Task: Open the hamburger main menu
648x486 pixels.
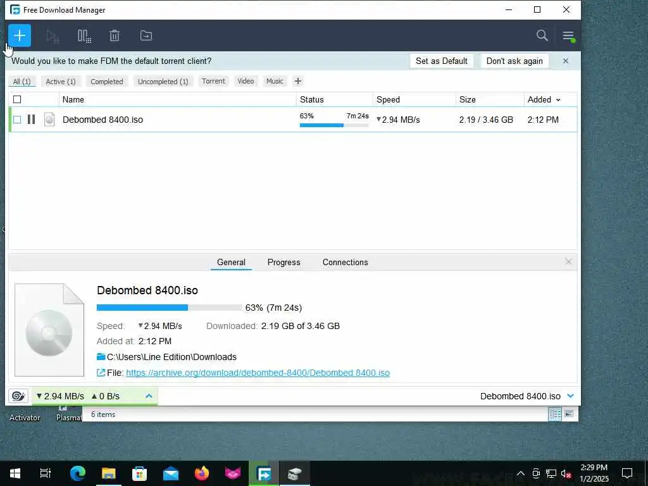Action: pyautogui.click(x=569, y=36)
